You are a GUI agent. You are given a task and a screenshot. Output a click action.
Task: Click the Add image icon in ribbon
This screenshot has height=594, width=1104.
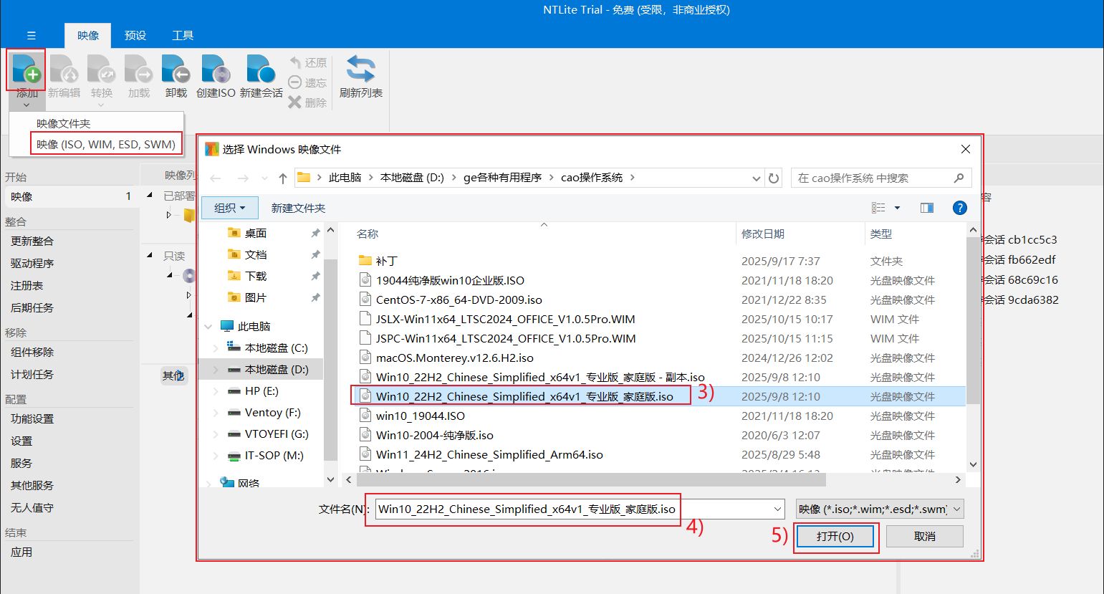[27, 70]
